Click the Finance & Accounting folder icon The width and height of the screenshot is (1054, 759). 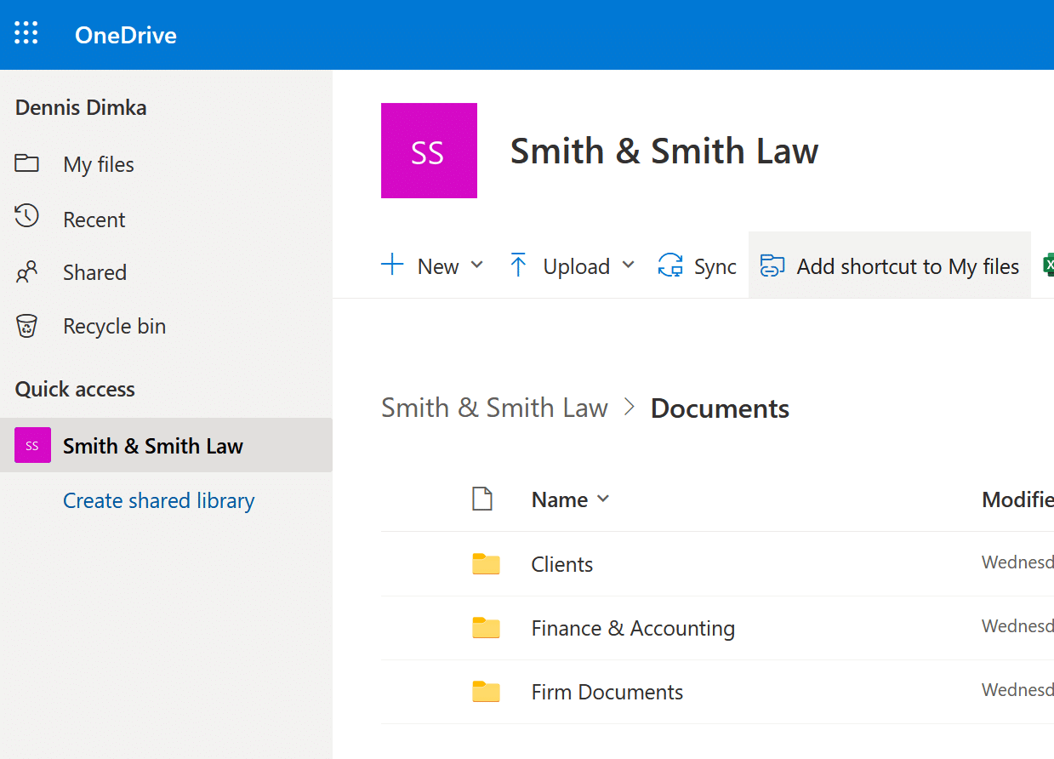(x=486, y=627)
